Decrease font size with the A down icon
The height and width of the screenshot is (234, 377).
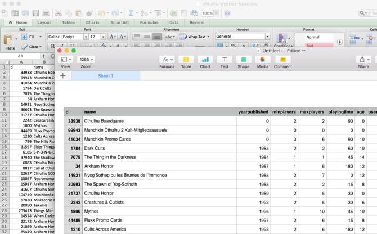click(122, 37)
